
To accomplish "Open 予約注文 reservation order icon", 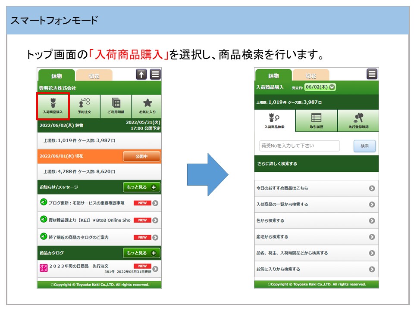I will click(x=85, y=103).
